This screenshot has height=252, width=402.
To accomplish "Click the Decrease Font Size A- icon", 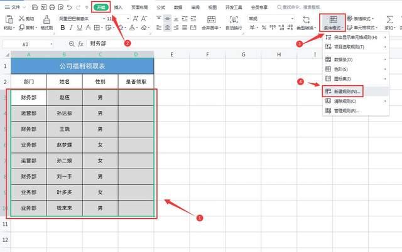I will point(144,18).
